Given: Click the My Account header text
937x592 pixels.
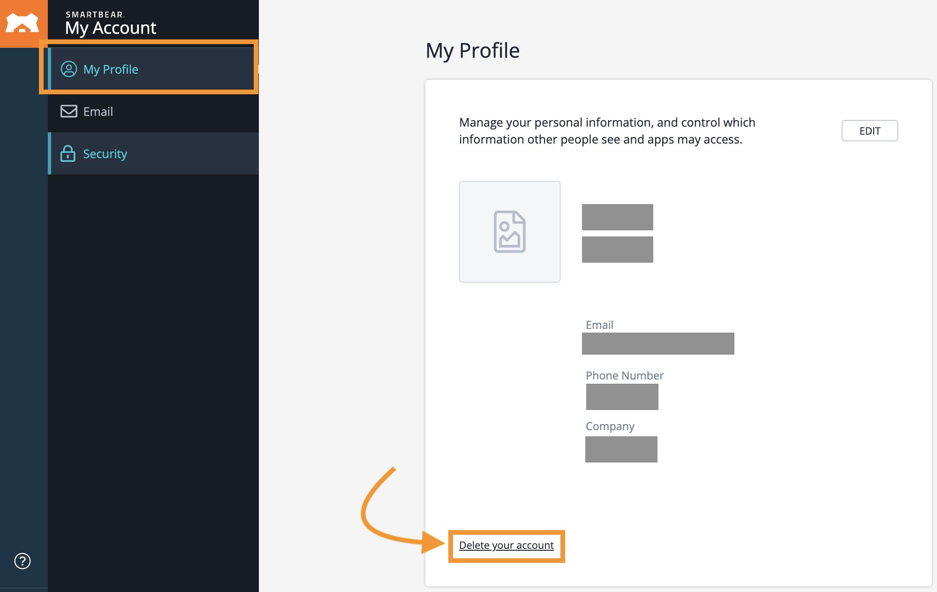Looking at the screenshot, I should coord(111,28).
